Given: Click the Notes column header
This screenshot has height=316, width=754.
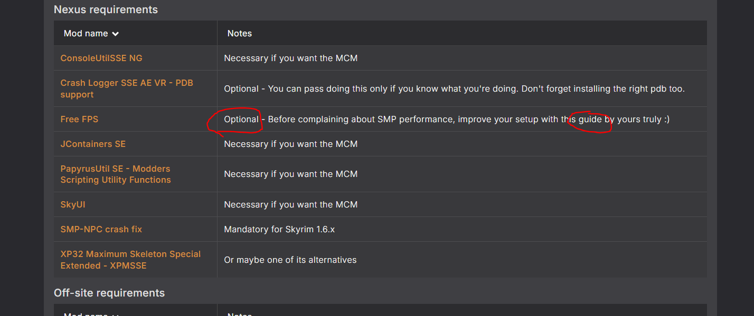Looking at the screenshot, I should (240, 33).
